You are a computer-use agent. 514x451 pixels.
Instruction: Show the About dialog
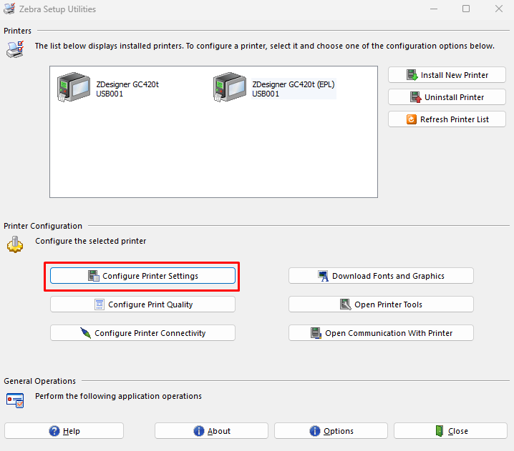tap(211, 431)
